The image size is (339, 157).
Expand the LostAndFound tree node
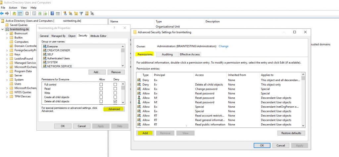(7, 59)
